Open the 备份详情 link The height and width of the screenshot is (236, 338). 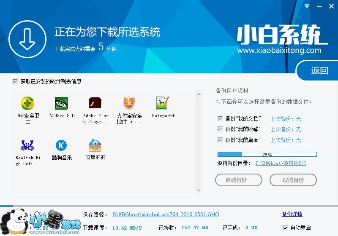292,214
